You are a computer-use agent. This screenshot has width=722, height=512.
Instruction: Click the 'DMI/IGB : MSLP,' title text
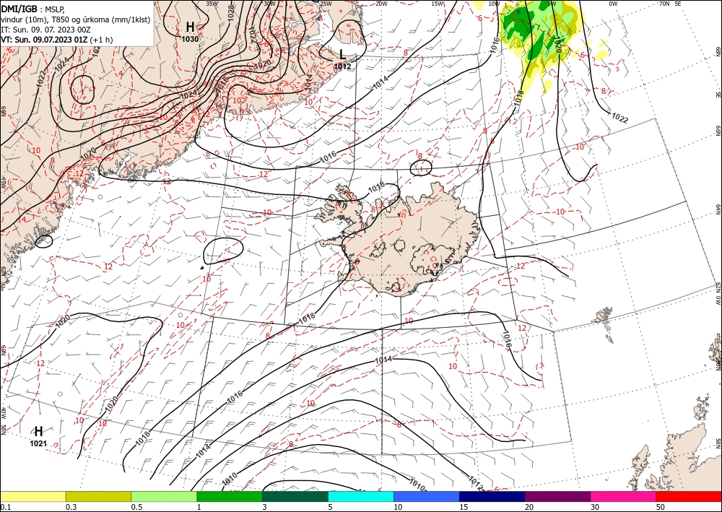(33, 9)
